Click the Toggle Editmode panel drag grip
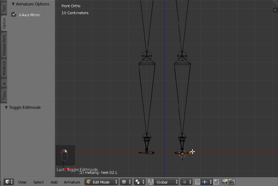The image size is (278, 186). point(49,108)
